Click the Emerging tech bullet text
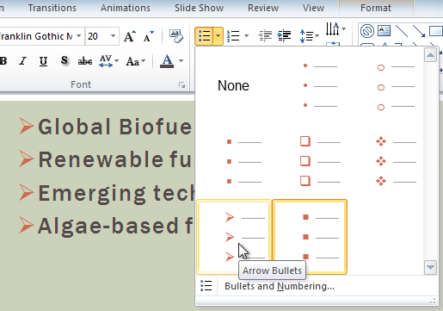The width and height of the screenshot is (443, 311). [116, 193]
